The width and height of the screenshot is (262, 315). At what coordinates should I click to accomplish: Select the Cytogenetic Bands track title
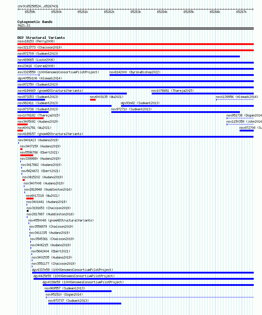(35, 22)
